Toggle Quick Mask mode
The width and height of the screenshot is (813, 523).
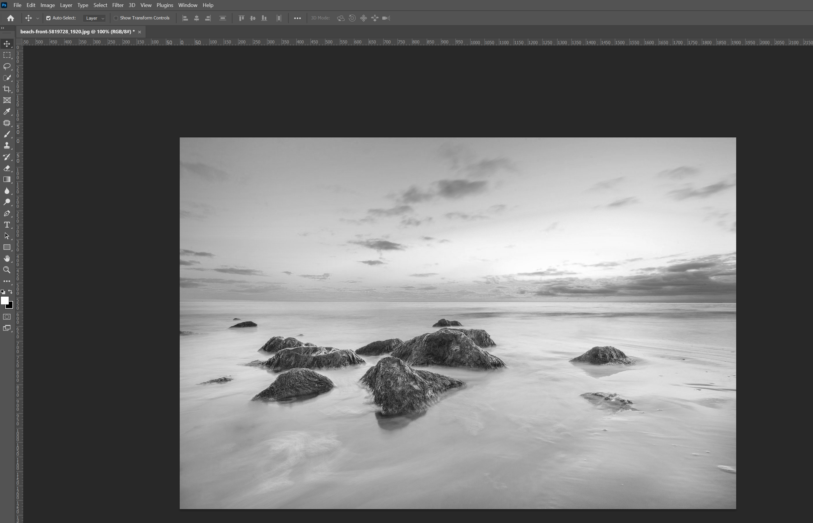[x=7, y=317]
